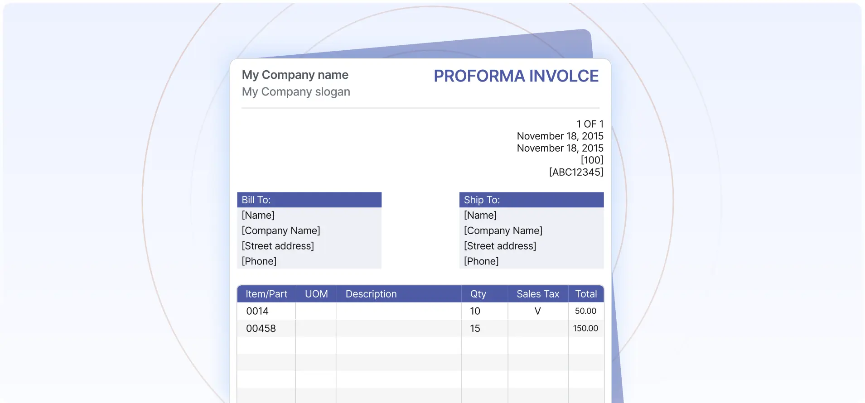Select the 'My Company slogan' text

click(x=296, y=92)
